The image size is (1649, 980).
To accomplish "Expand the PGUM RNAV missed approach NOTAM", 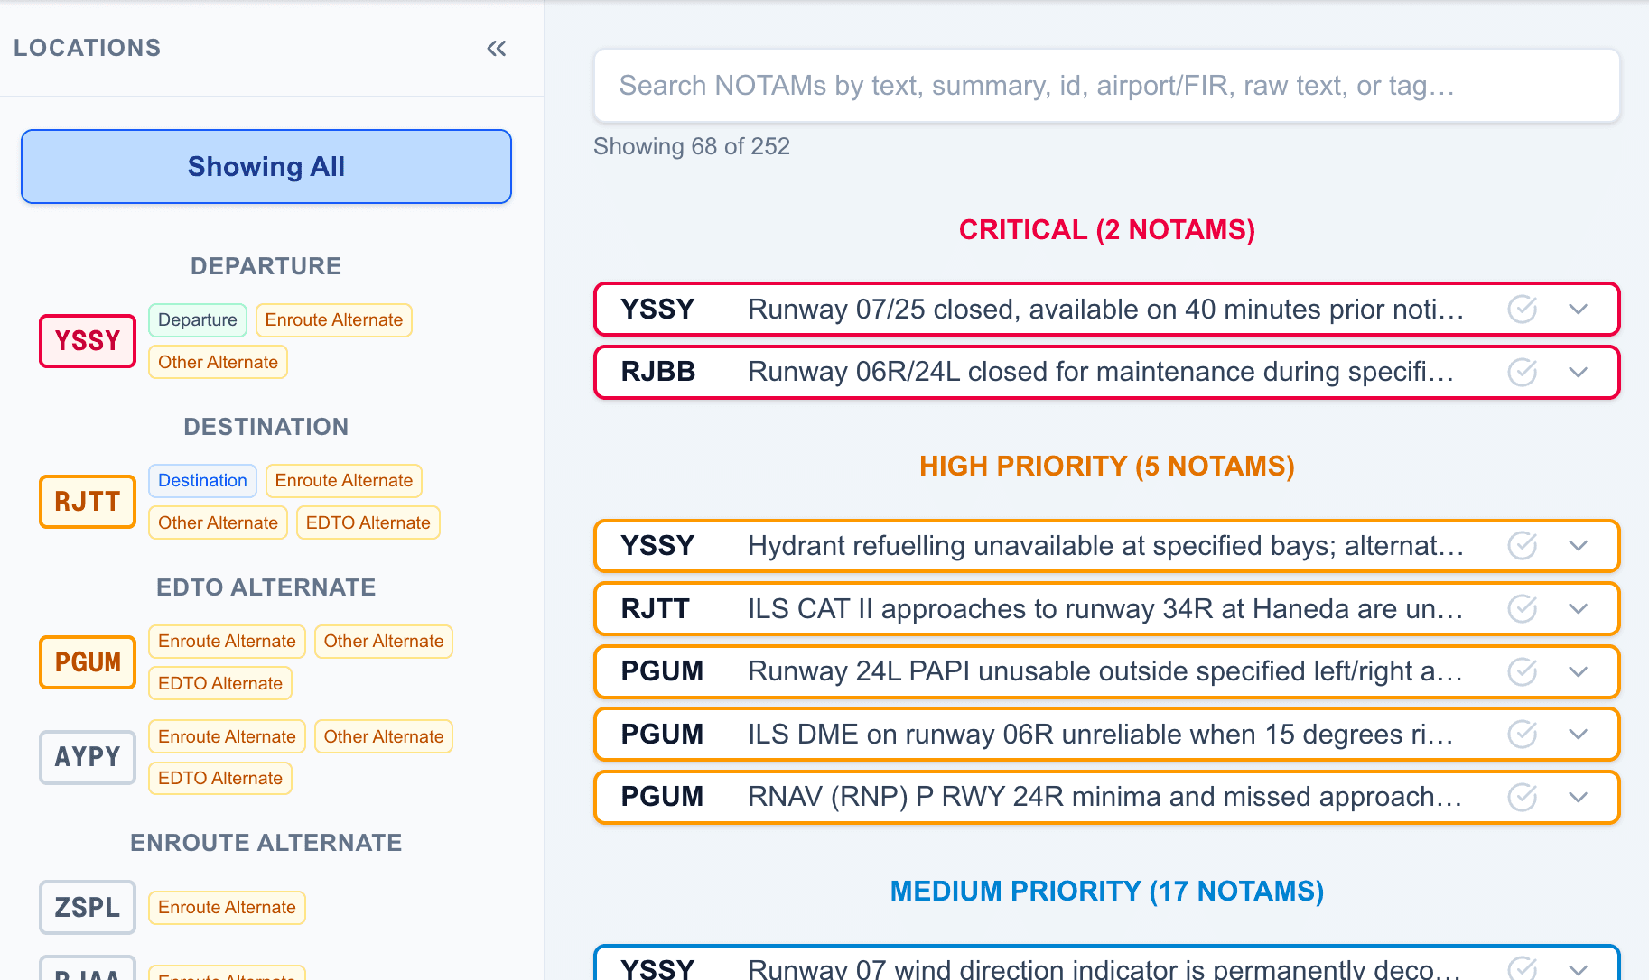I will click(1579, 797).
